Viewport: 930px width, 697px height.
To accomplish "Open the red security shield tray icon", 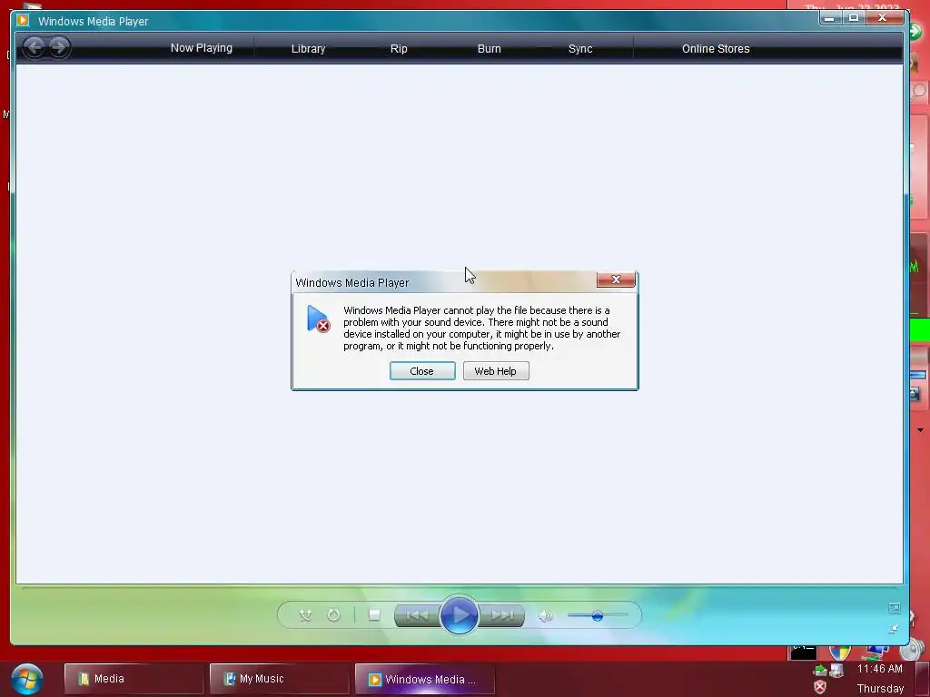I will click(820, 687).
